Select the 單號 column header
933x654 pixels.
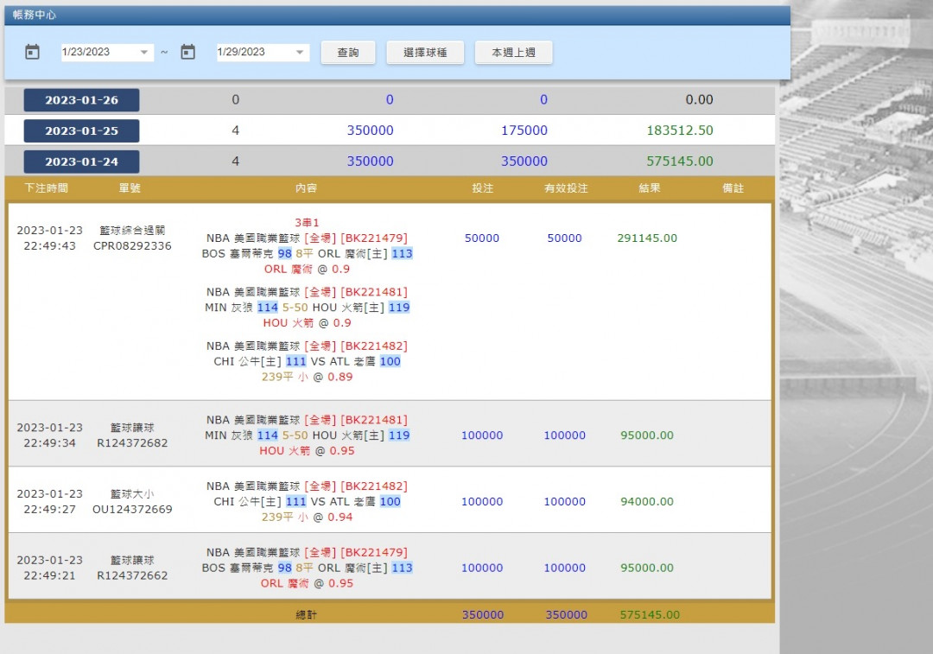(x=130, y=188)
